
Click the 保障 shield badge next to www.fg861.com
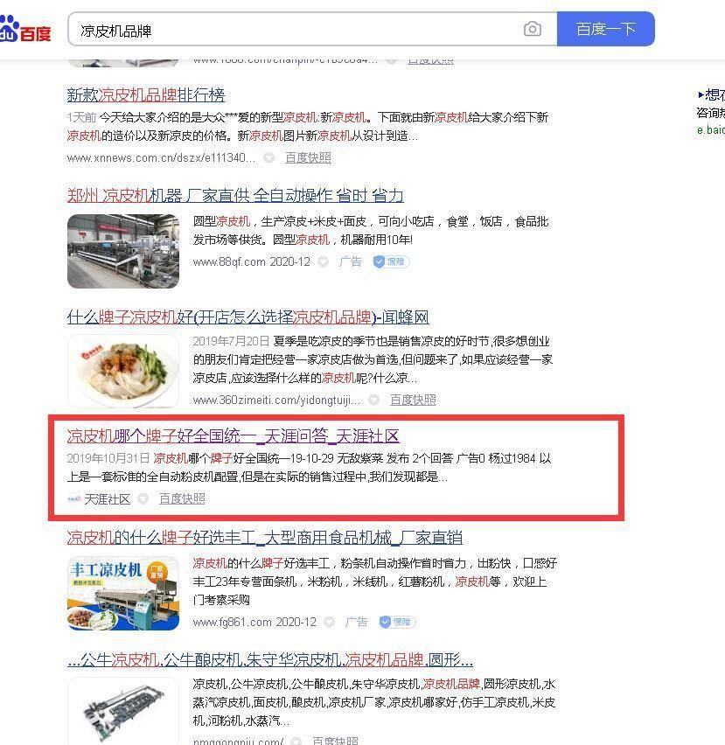coord(397,622)
